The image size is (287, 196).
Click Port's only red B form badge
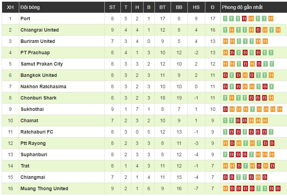244,19
